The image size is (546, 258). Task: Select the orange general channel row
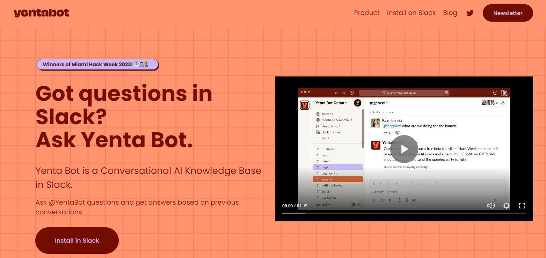pyautogui.click(x=338, y=179)
